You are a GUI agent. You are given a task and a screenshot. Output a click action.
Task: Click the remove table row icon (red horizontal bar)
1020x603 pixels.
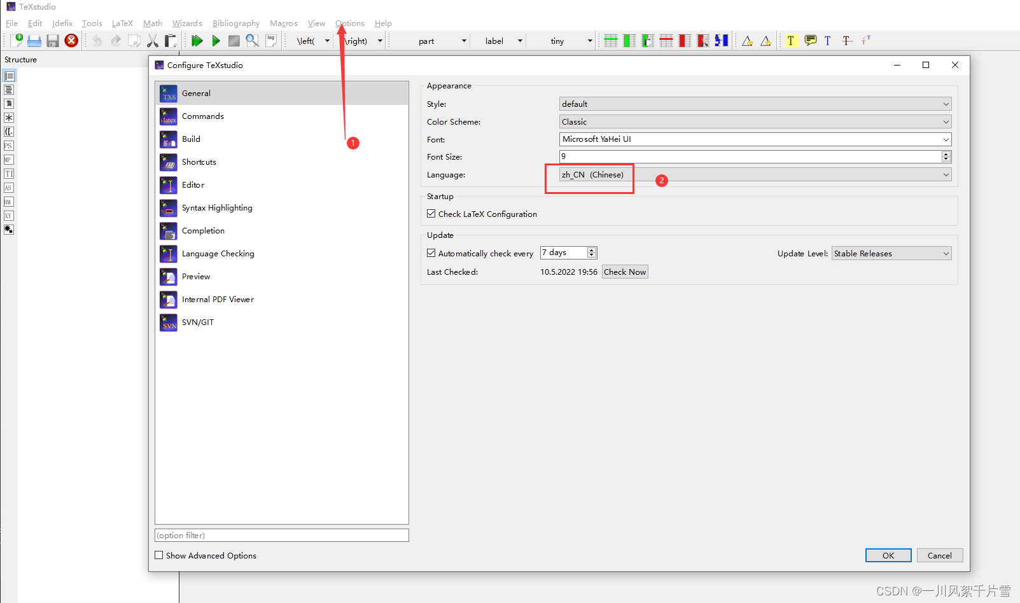(x=666, y=41)
